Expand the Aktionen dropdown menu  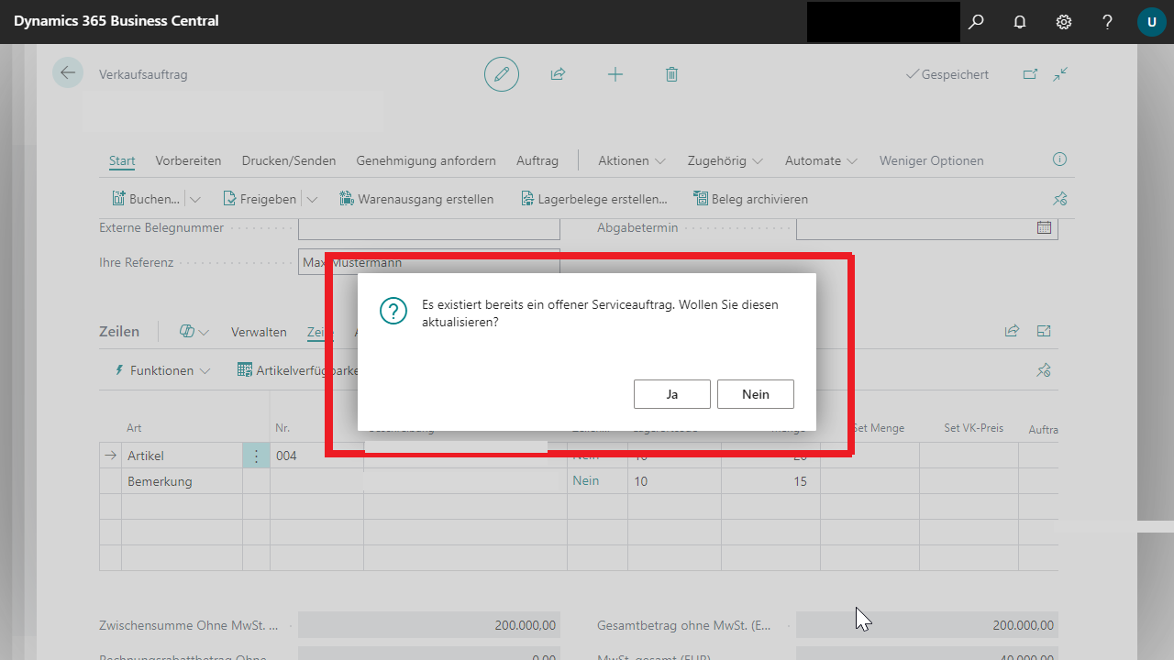[x=631, y=160]
